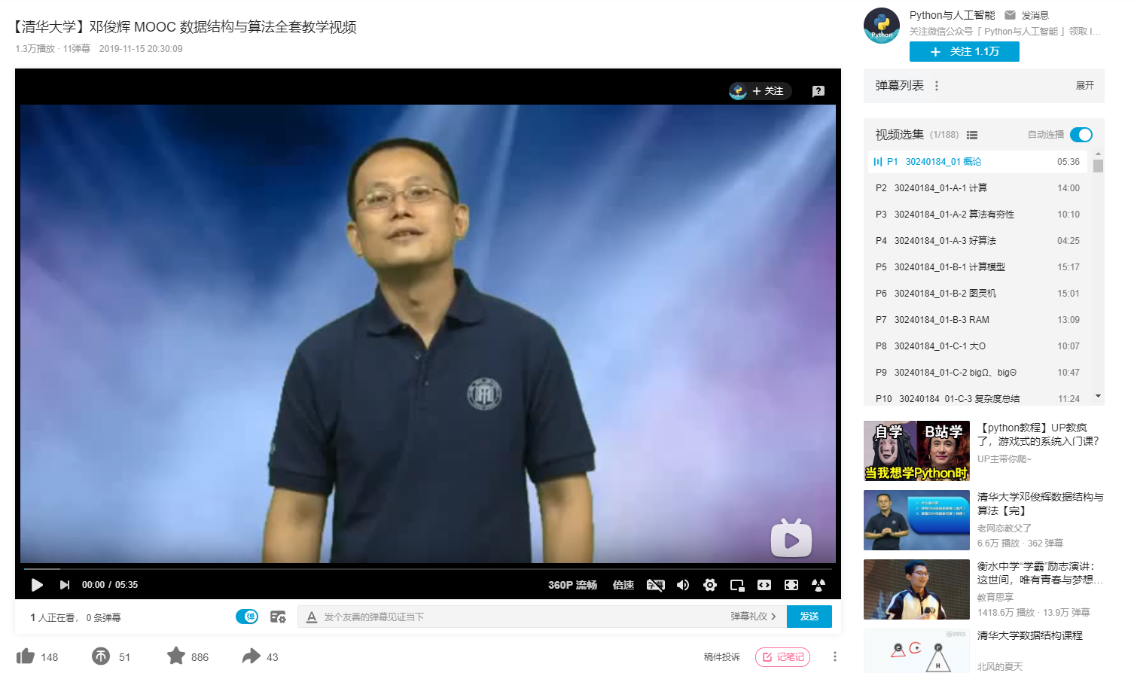Open the three-dot menu beside 弹幕列表
Image resolution: width=1134 pixels, height=673 pixels.
click(x=936, y=86)
